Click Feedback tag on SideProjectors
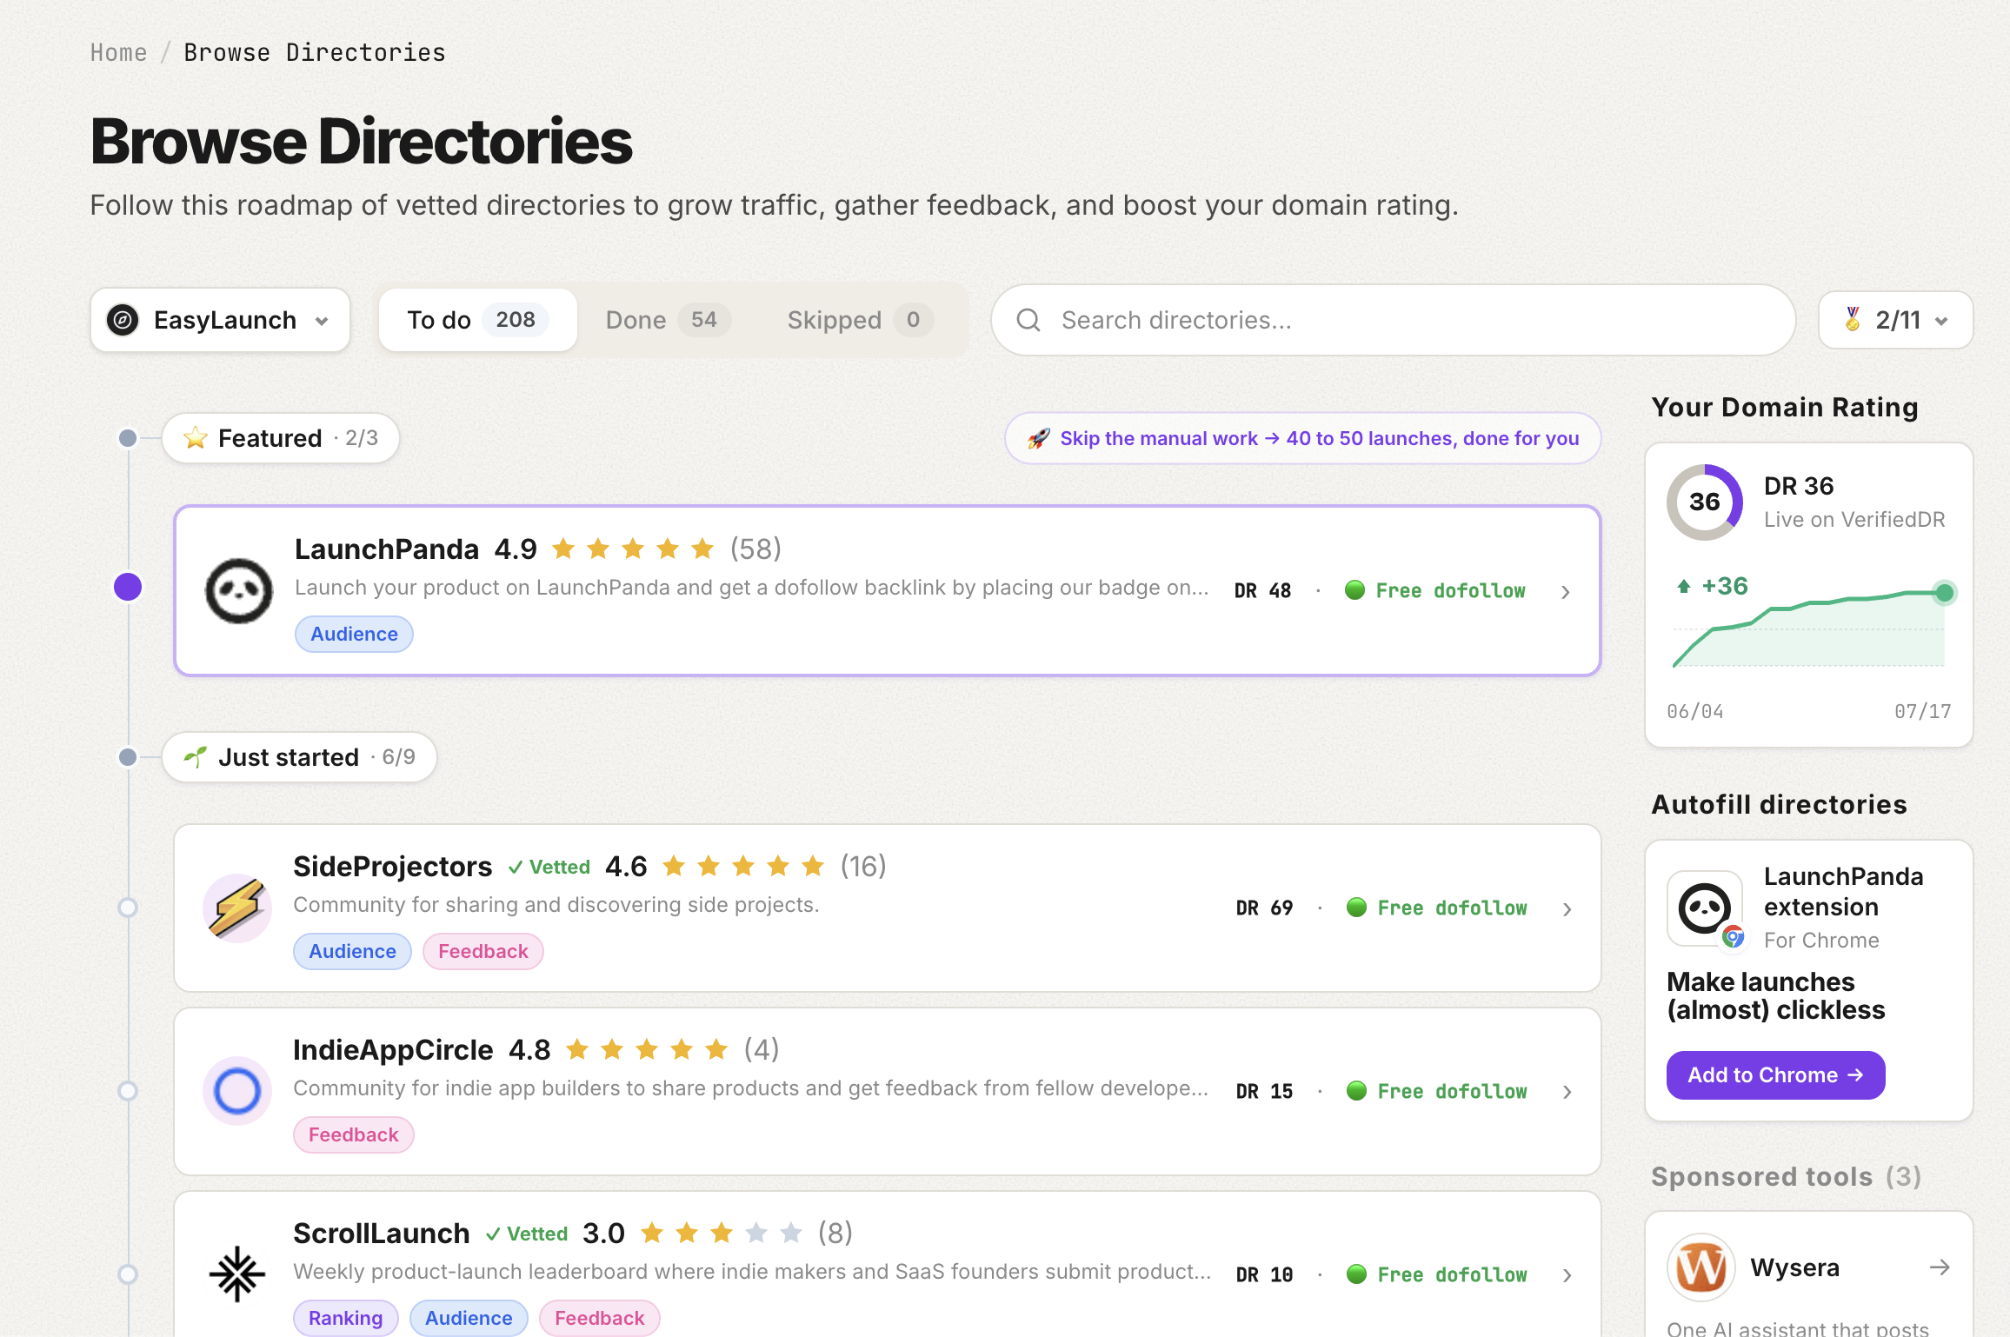This screenshot has height=1337, width=2010. 483,951
